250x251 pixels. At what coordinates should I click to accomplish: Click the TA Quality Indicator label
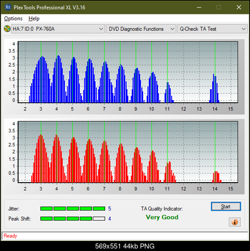(162, 209)
